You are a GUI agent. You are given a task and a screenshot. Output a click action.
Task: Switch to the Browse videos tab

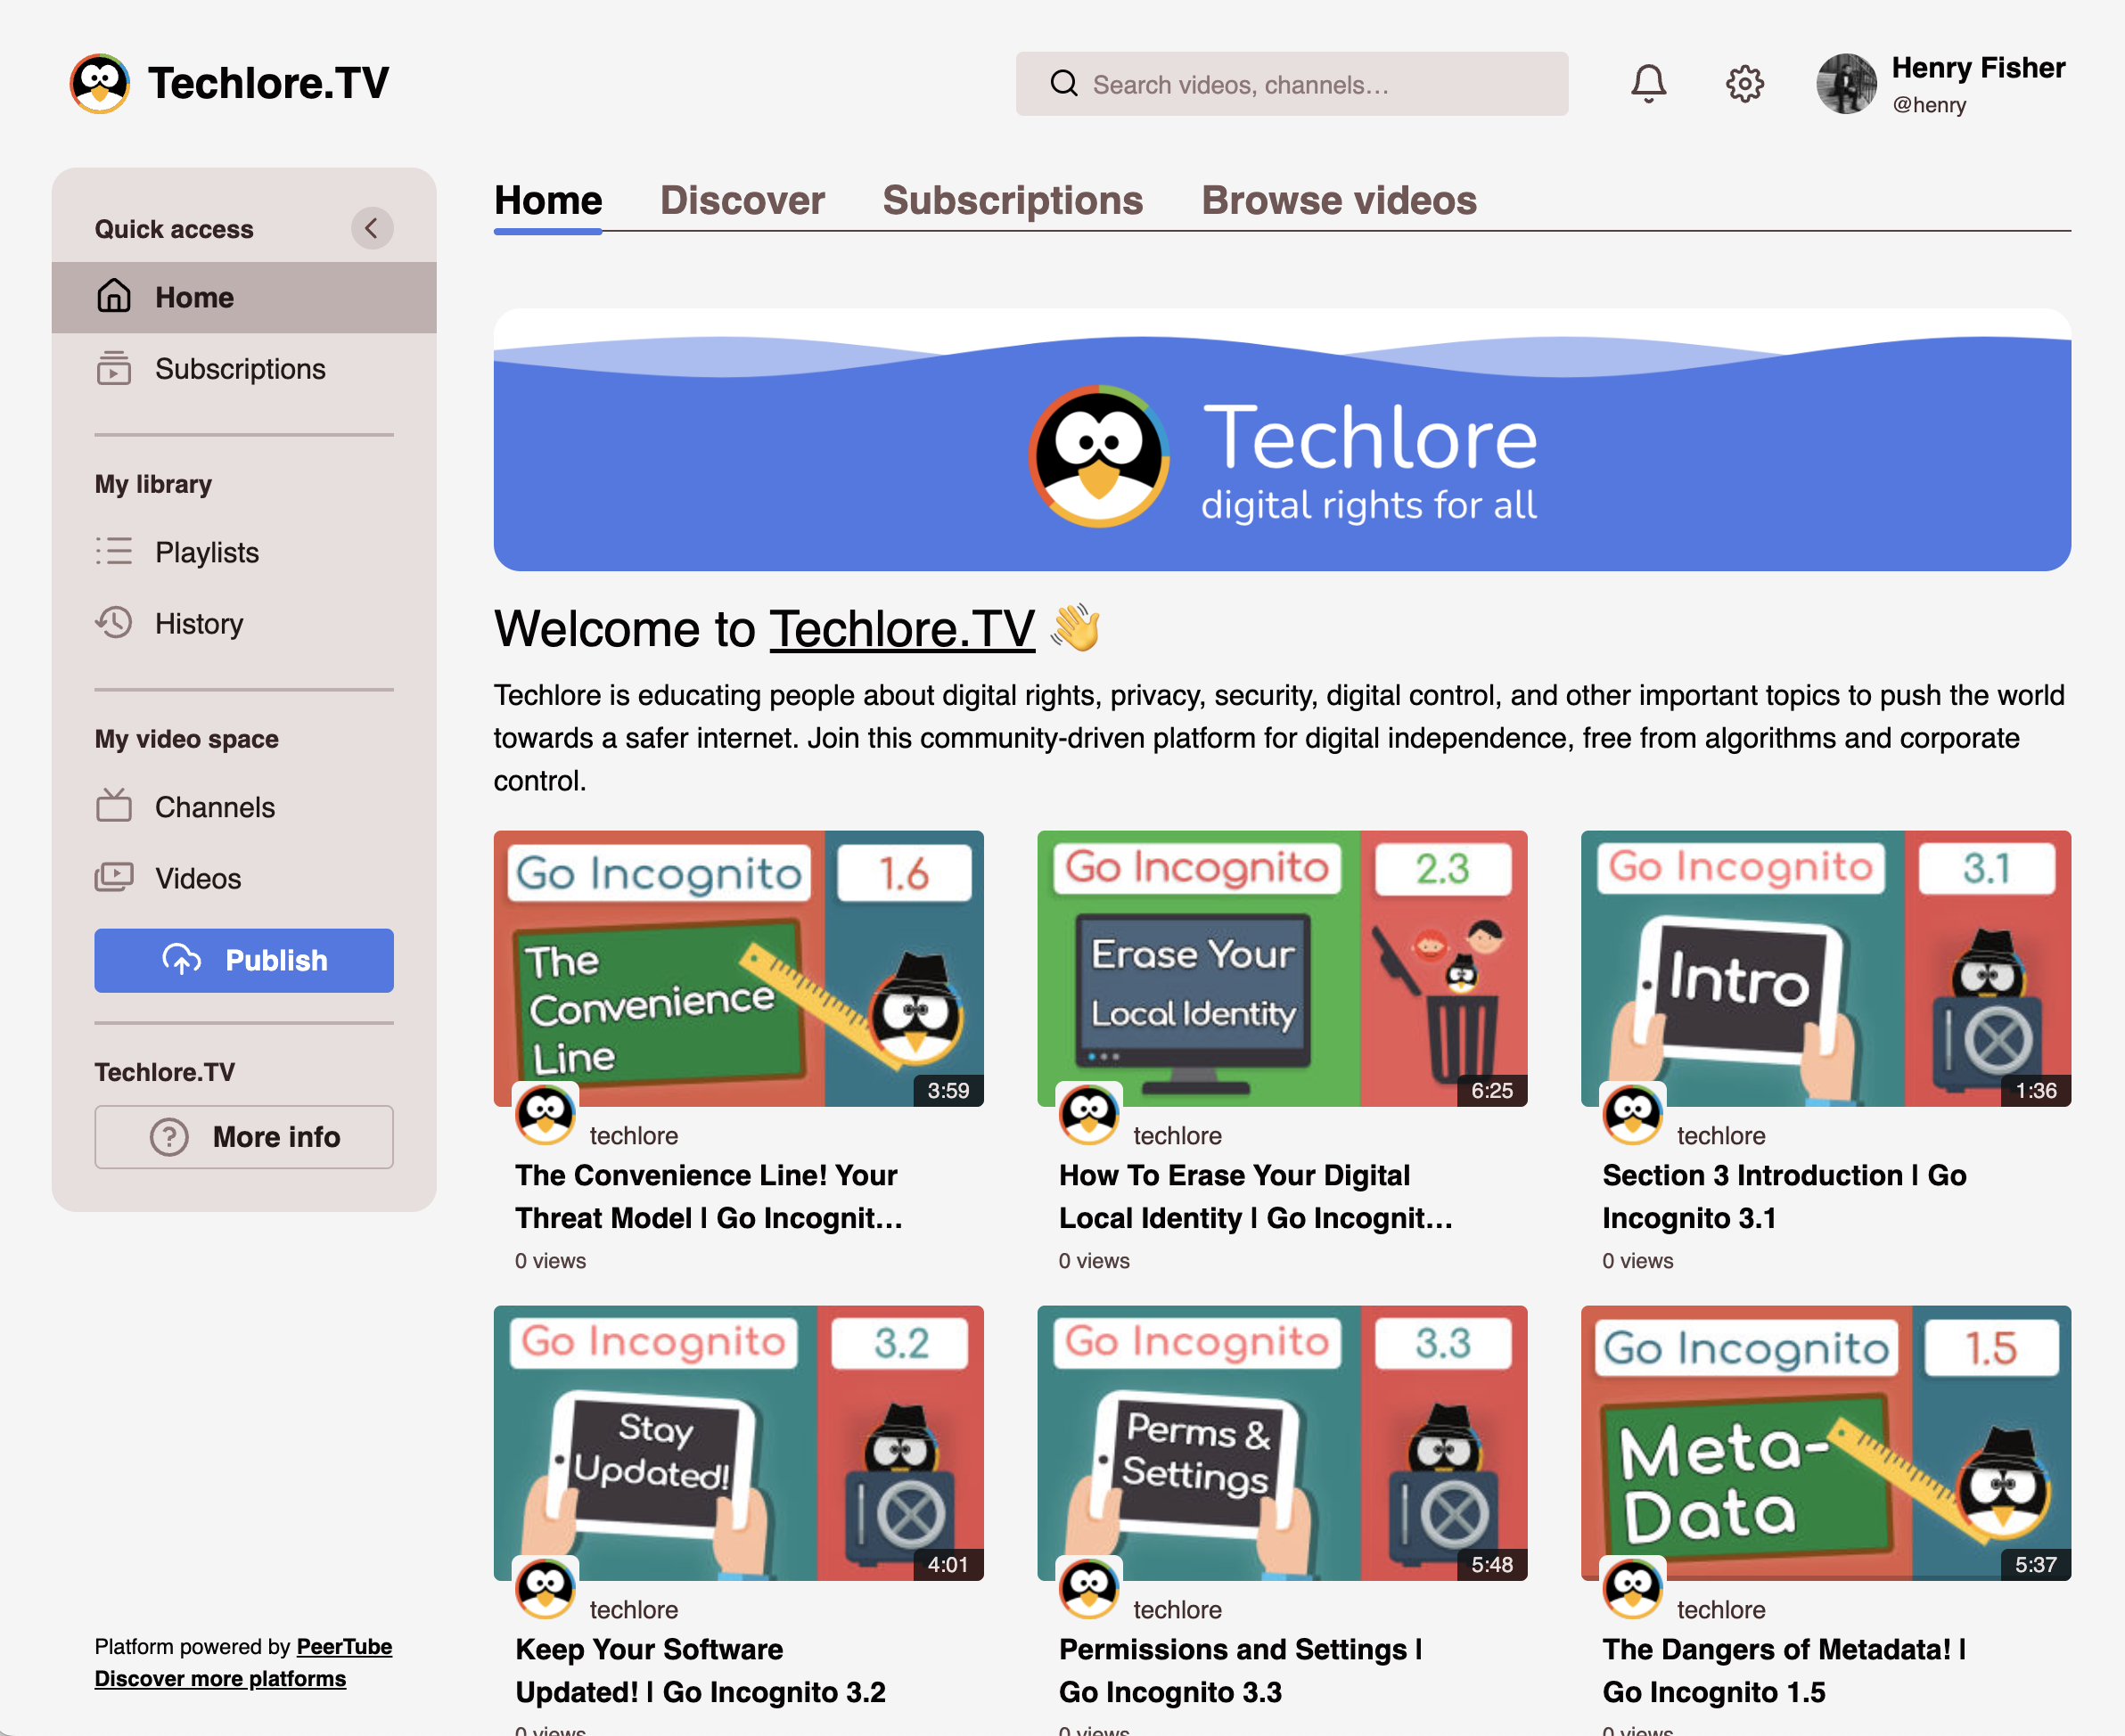1338,201
